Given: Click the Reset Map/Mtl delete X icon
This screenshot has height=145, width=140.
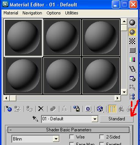Looking at the screenshot, I should tap(41, 109).
